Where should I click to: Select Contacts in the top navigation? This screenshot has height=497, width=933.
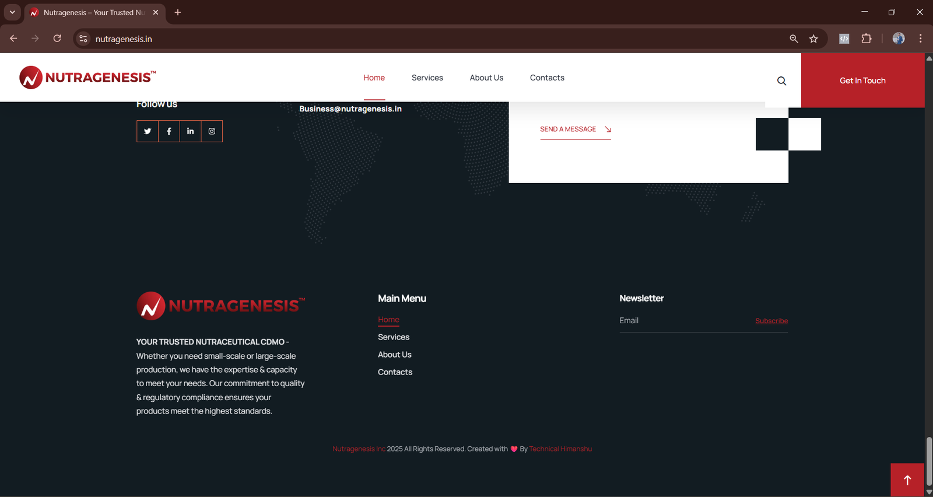547,78
